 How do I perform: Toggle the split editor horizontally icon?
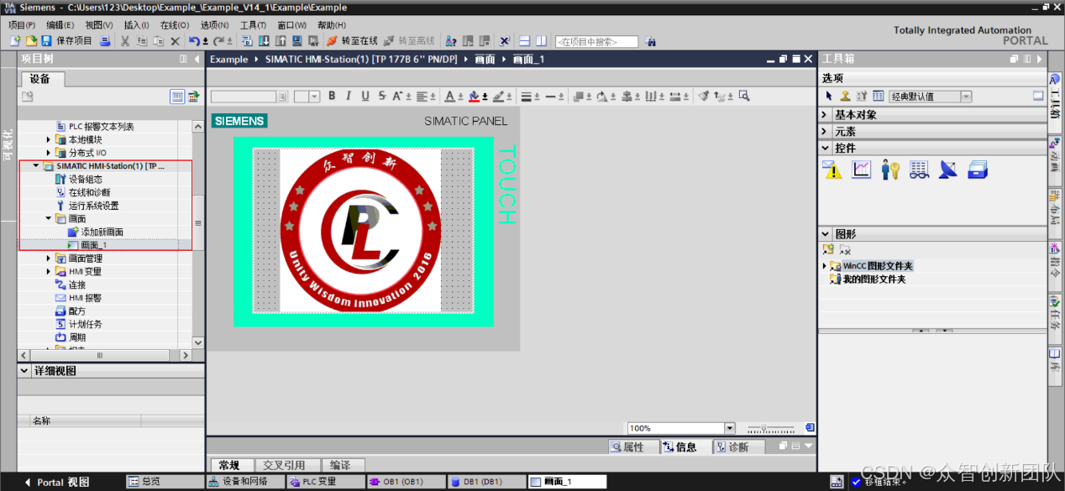pyautogui.click(x=524, y=40)
